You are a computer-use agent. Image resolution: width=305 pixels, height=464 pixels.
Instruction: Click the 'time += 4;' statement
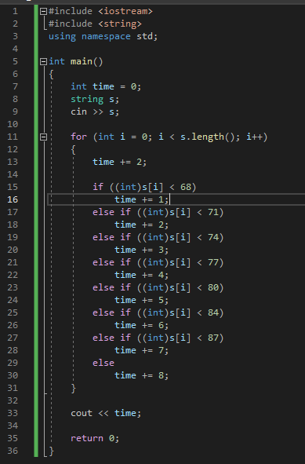tap(142, 275)
